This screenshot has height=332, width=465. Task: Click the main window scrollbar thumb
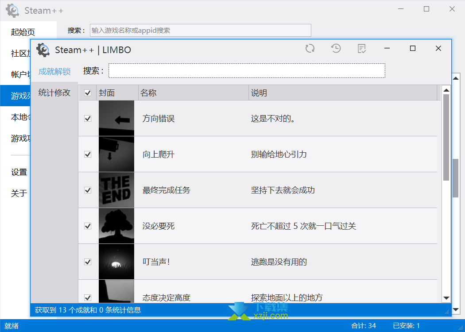[456, 178]
